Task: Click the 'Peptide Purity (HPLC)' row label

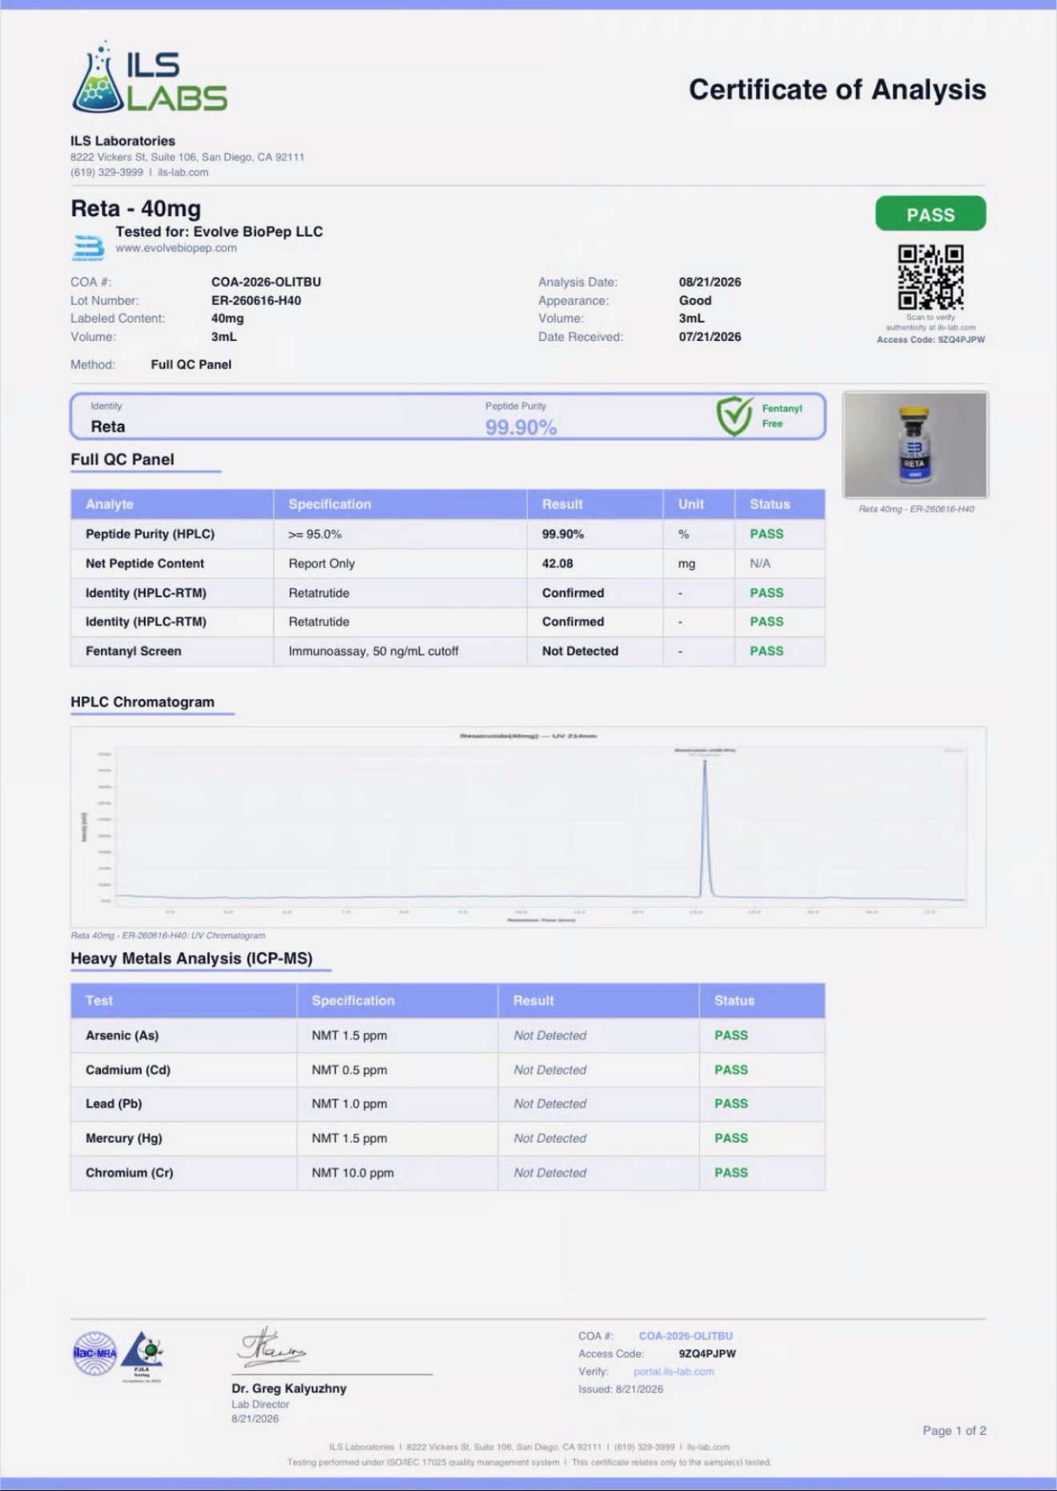Action: [150, 534]
